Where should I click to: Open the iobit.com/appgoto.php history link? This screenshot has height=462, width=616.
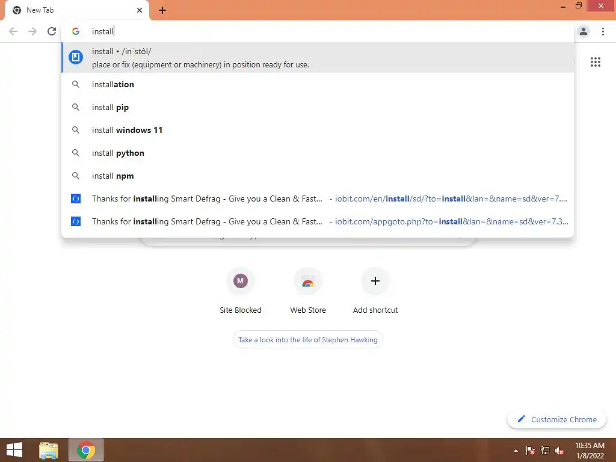(x=318, y=221)
